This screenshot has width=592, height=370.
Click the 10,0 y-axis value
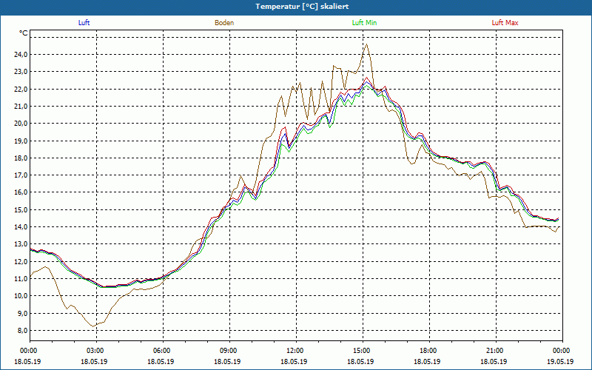tap(21, 295)
